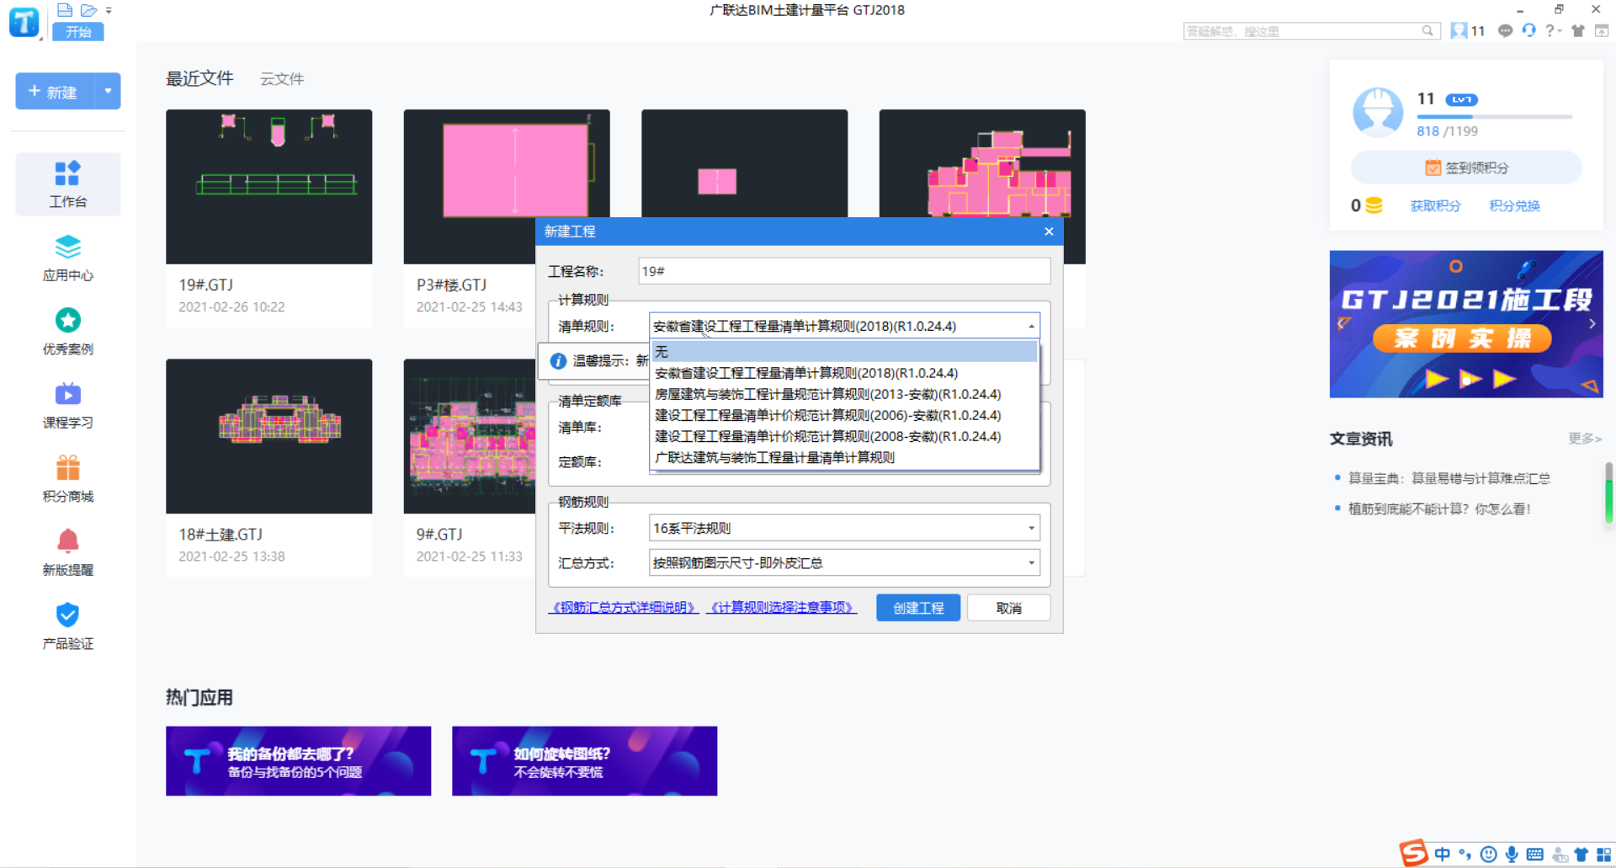Click the open folder icon in quick toolbar
The height and width of the screenshot is (868, 1616).
click(x=88, y=10)
